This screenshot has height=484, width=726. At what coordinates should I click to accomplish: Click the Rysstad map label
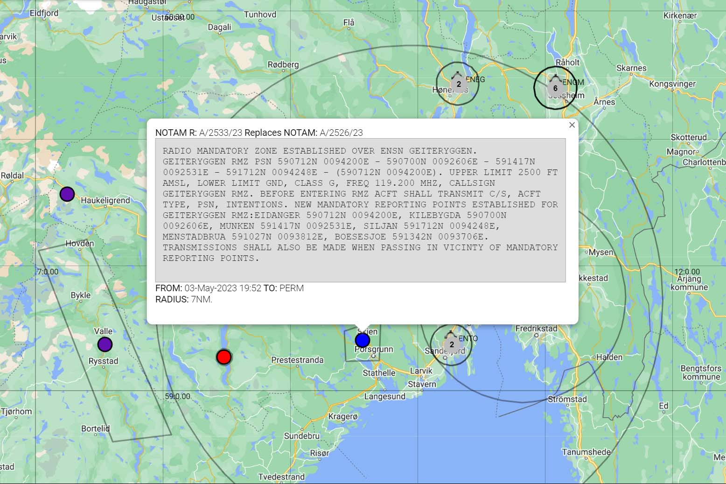[x=104, y=361]
